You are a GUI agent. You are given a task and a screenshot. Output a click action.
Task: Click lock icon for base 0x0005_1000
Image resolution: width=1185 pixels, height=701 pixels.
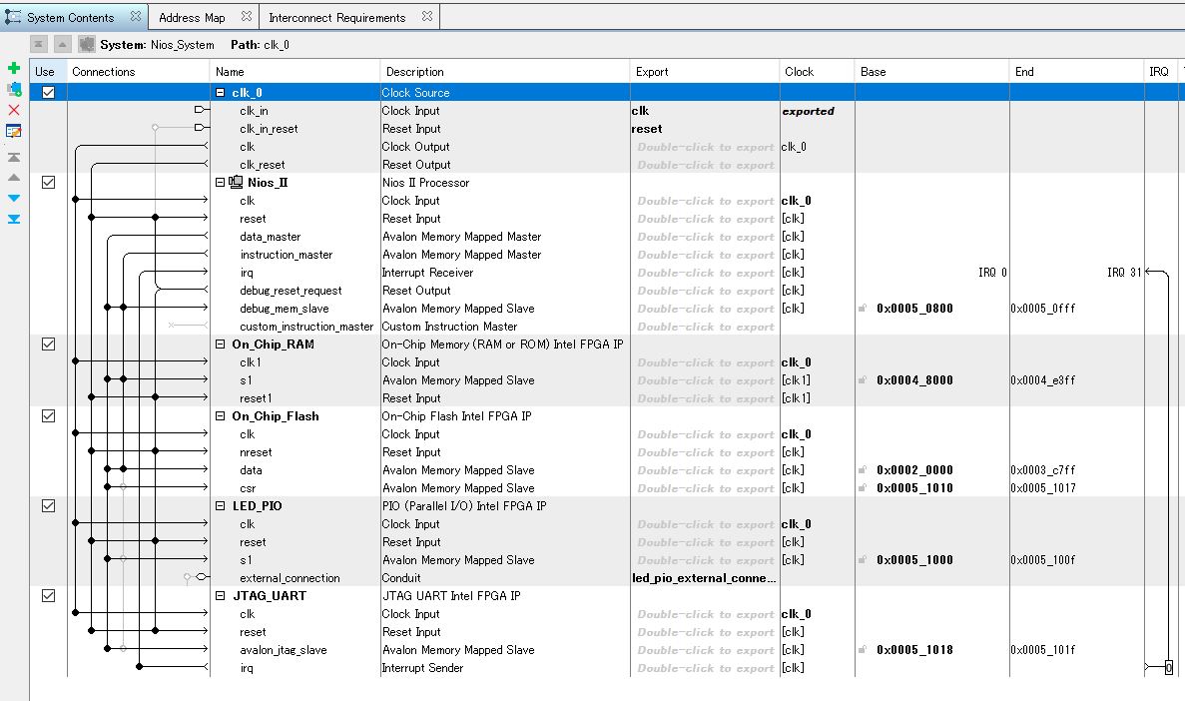863,559
